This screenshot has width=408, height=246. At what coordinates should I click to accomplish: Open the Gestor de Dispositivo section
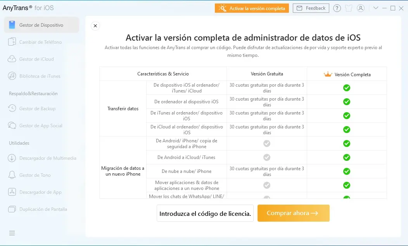click(41, 25)
